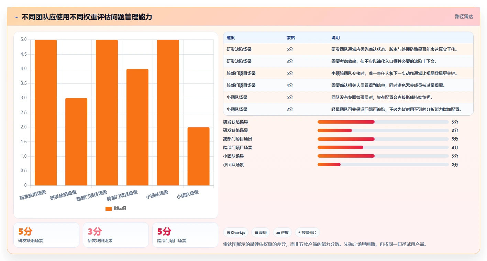Click the page title 不同团队应使用不同权重评估问题管理能力

[87, 17]
